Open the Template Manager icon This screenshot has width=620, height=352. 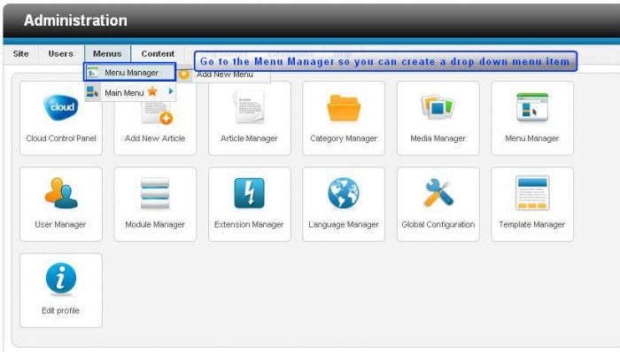[x=532, y=192]
